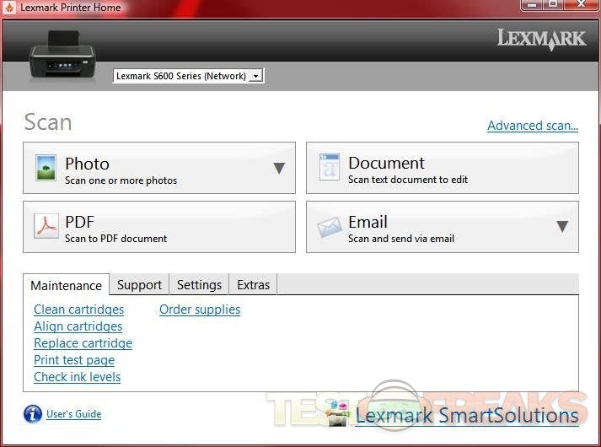Click the Lexmark SmartSolutions icon
The width and height of the screenshot is (601, 447).
point(339,416)
